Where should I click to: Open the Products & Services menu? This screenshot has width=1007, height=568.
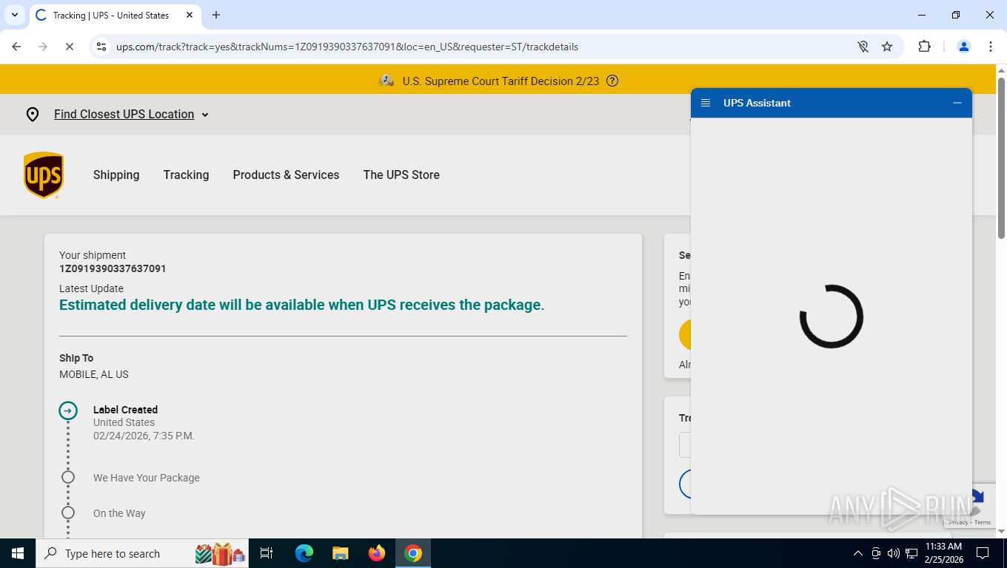point(286,175)
